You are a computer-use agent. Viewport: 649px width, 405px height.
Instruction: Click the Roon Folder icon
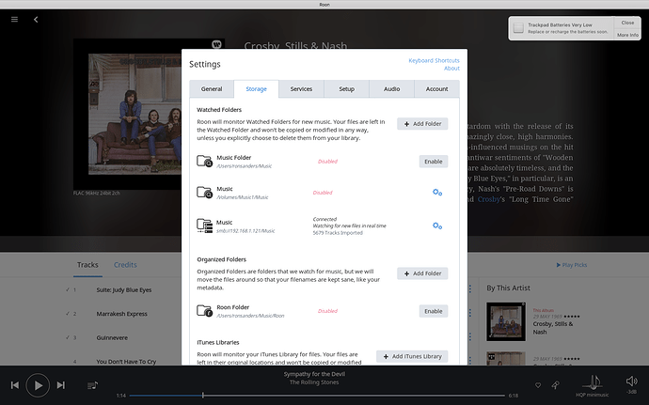click(204, 311)
